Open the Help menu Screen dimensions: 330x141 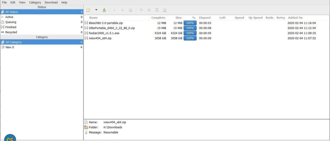(x=64, y=3)
